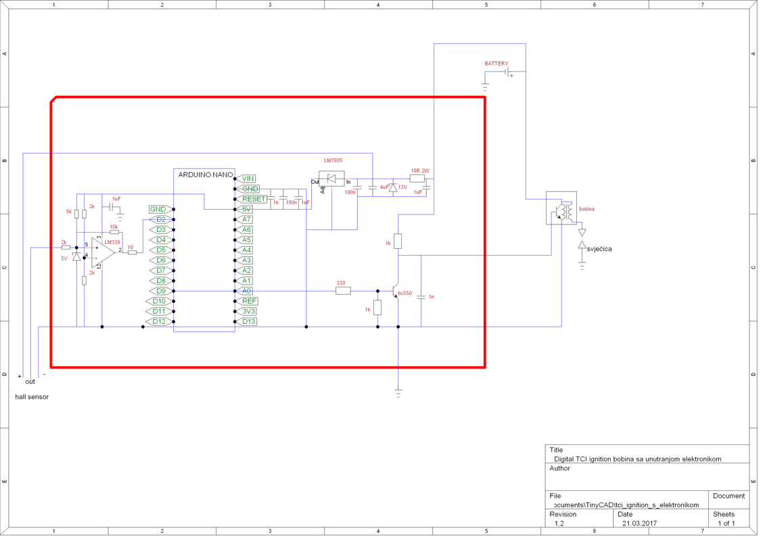
Task: Select the 5V zener diode near the comparator
Action: pos(76,256)
